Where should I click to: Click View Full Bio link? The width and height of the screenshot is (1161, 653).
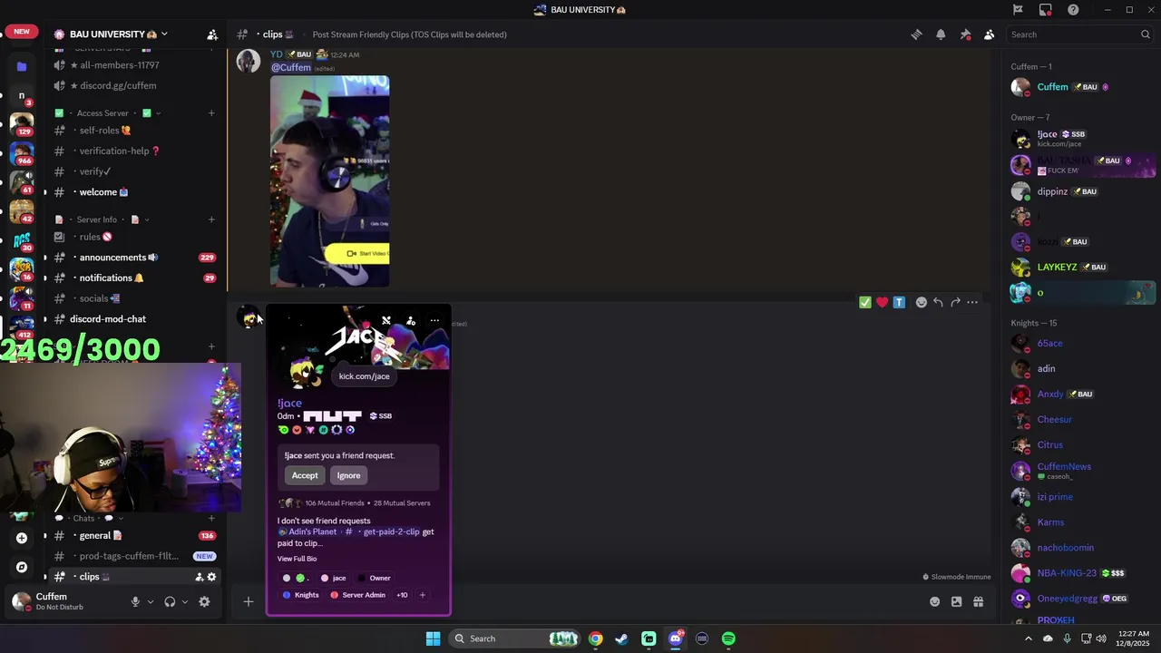[x=297, y=559]
